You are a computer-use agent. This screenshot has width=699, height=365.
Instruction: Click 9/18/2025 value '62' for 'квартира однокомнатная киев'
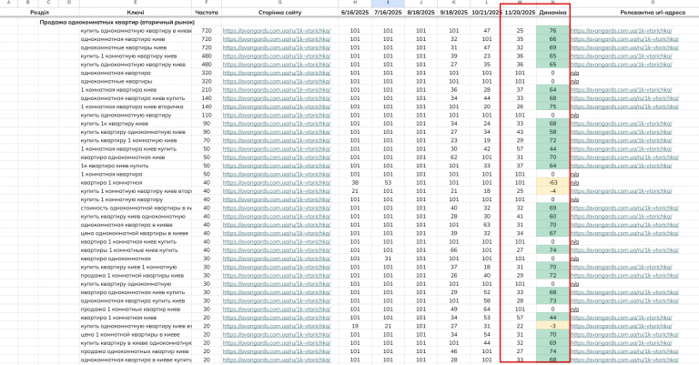[x=454, y=157]
